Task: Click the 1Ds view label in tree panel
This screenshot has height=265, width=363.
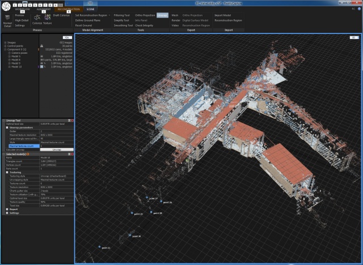Action: coord(67,37)
